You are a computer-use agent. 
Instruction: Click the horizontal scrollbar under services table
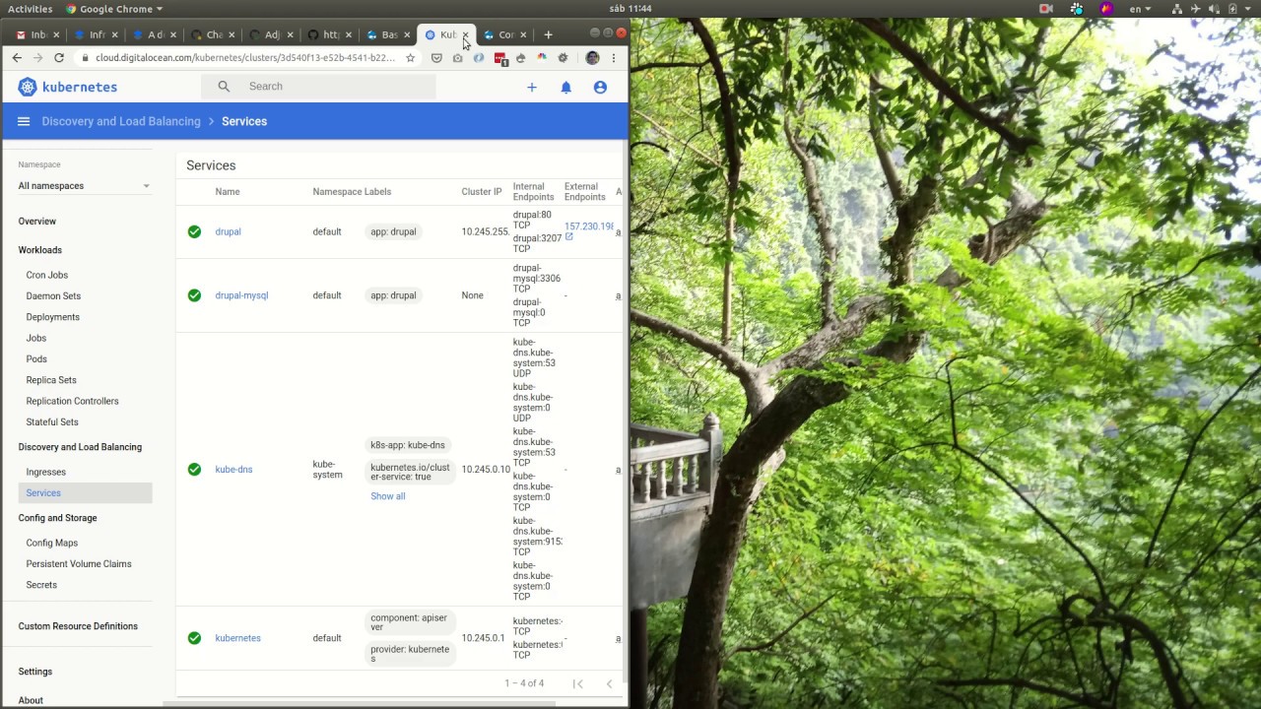(x=360, y=703)
